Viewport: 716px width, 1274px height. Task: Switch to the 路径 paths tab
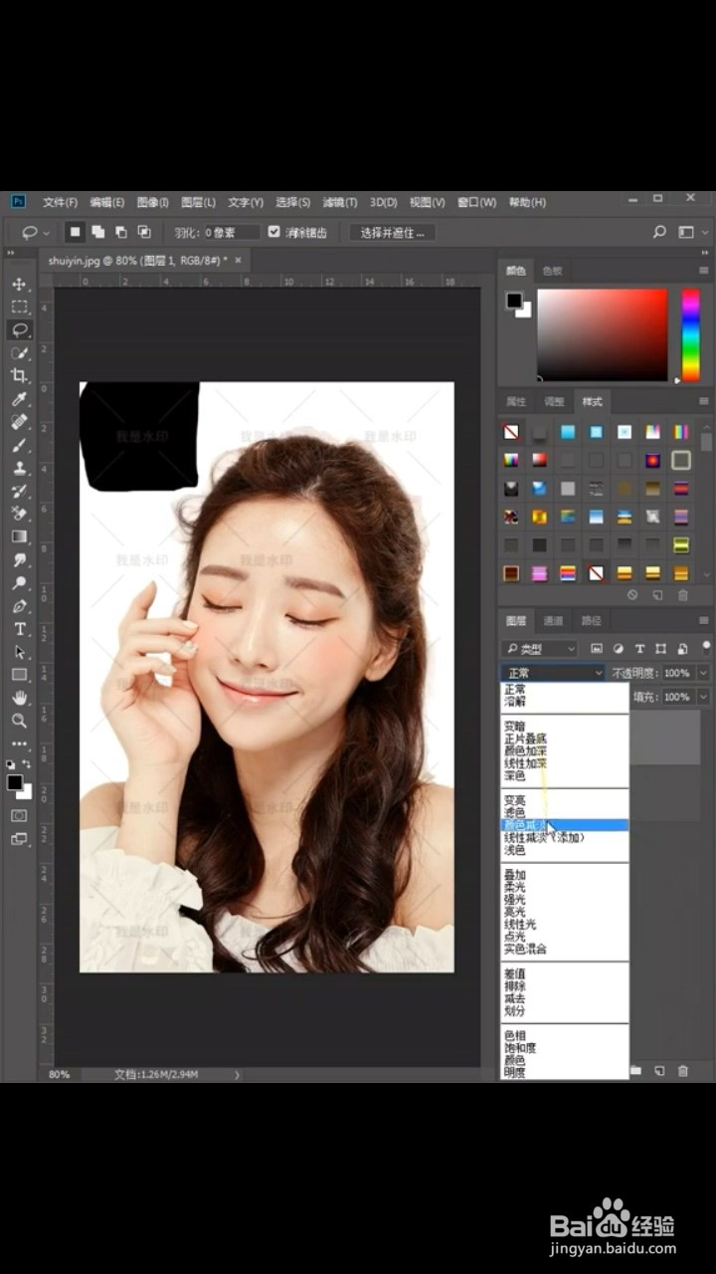coord(591,620)
